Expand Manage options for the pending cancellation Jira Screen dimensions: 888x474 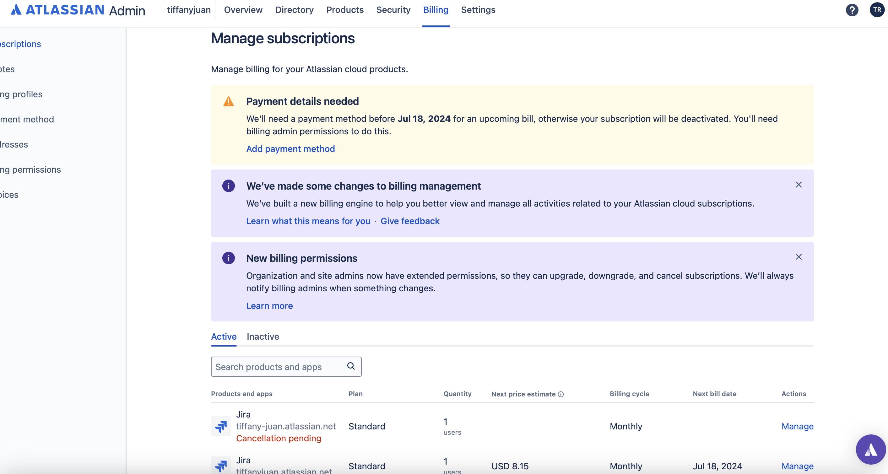797,426
